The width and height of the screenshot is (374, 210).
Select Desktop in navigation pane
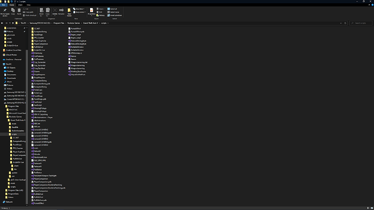click(x=9, y=71)
